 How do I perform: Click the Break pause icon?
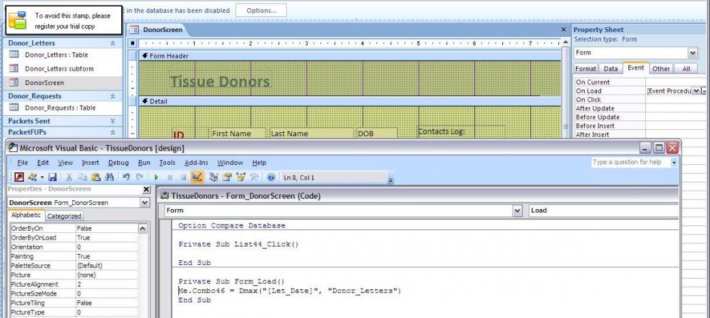(x=170, y=178)
